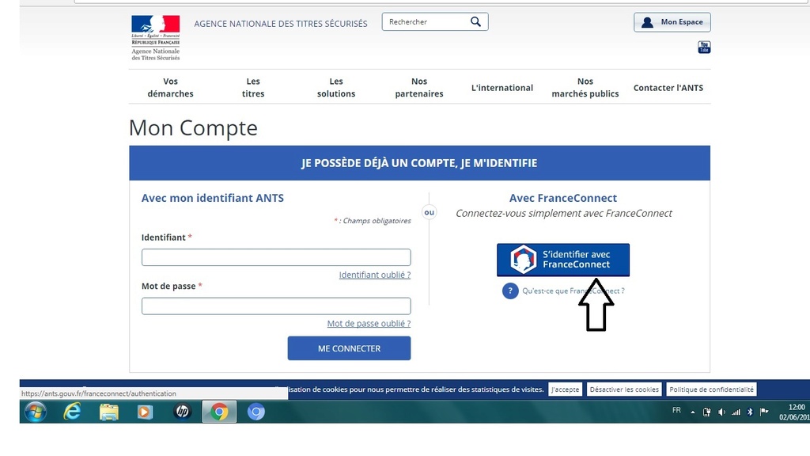The image size is (810, 456).
Task: Click the ME CONNECTER button
Action: coord(349,348)
